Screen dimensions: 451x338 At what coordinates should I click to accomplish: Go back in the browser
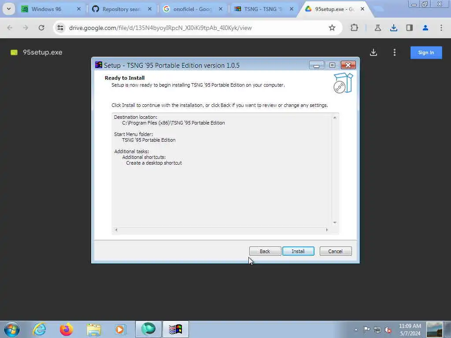10,28
